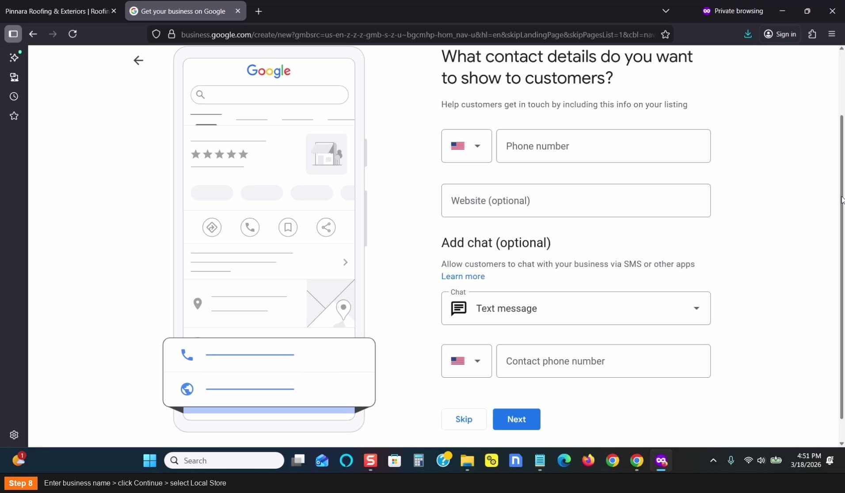Focus the Phone number field
845x493 pixels.
pos(603,146)
